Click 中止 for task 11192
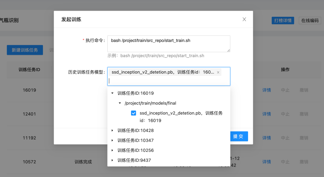The image size is (324, 177). [x=285, y=138]
